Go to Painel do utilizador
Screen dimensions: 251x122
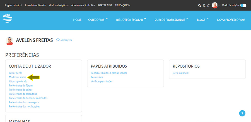pyautogui.click(x=35, y=5)
